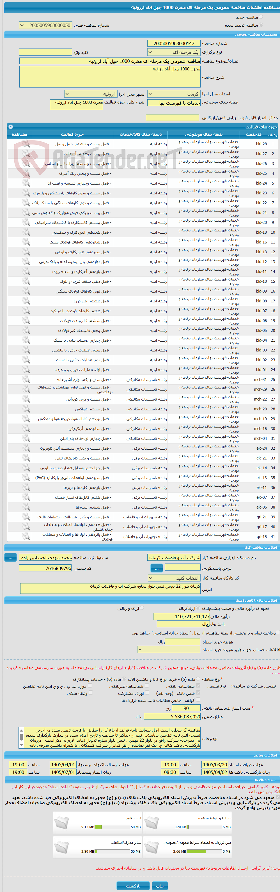Sort by the حوزه فعالیت column header
This screenshot has width=280, height=892.
(72, 134)
